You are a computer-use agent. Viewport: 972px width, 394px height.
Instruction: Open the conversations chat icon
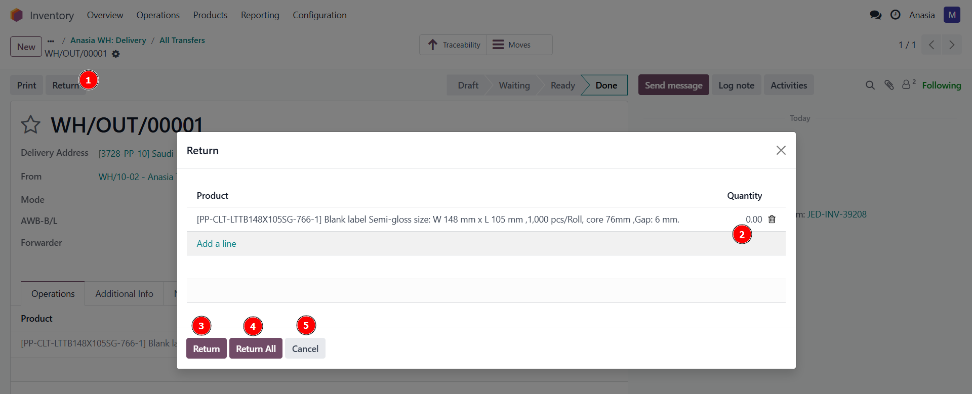pyautogui.click(x=875, y=15)
